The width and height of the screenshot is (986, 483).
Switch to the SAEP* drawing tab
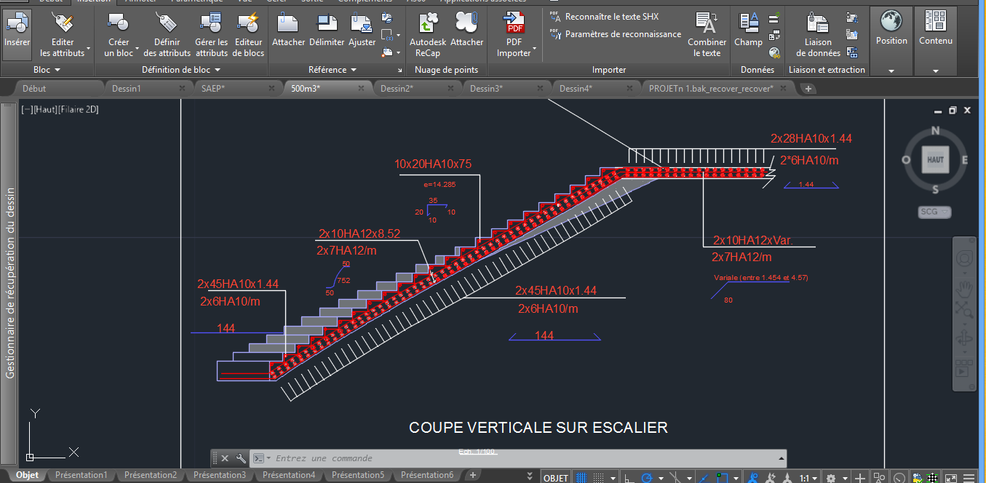(x=212, y=88)
